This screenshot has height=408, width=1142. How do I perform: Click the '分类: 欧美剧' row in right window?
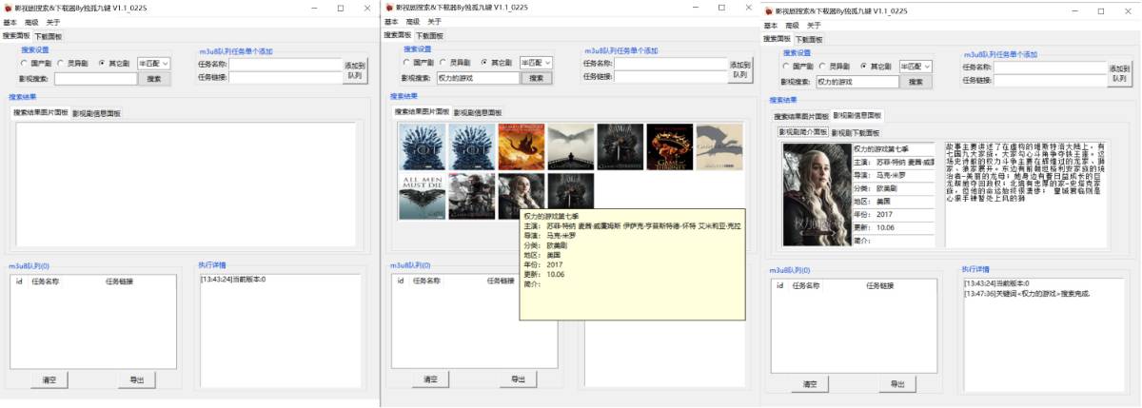pyautogui.click(x=893, y=188)
